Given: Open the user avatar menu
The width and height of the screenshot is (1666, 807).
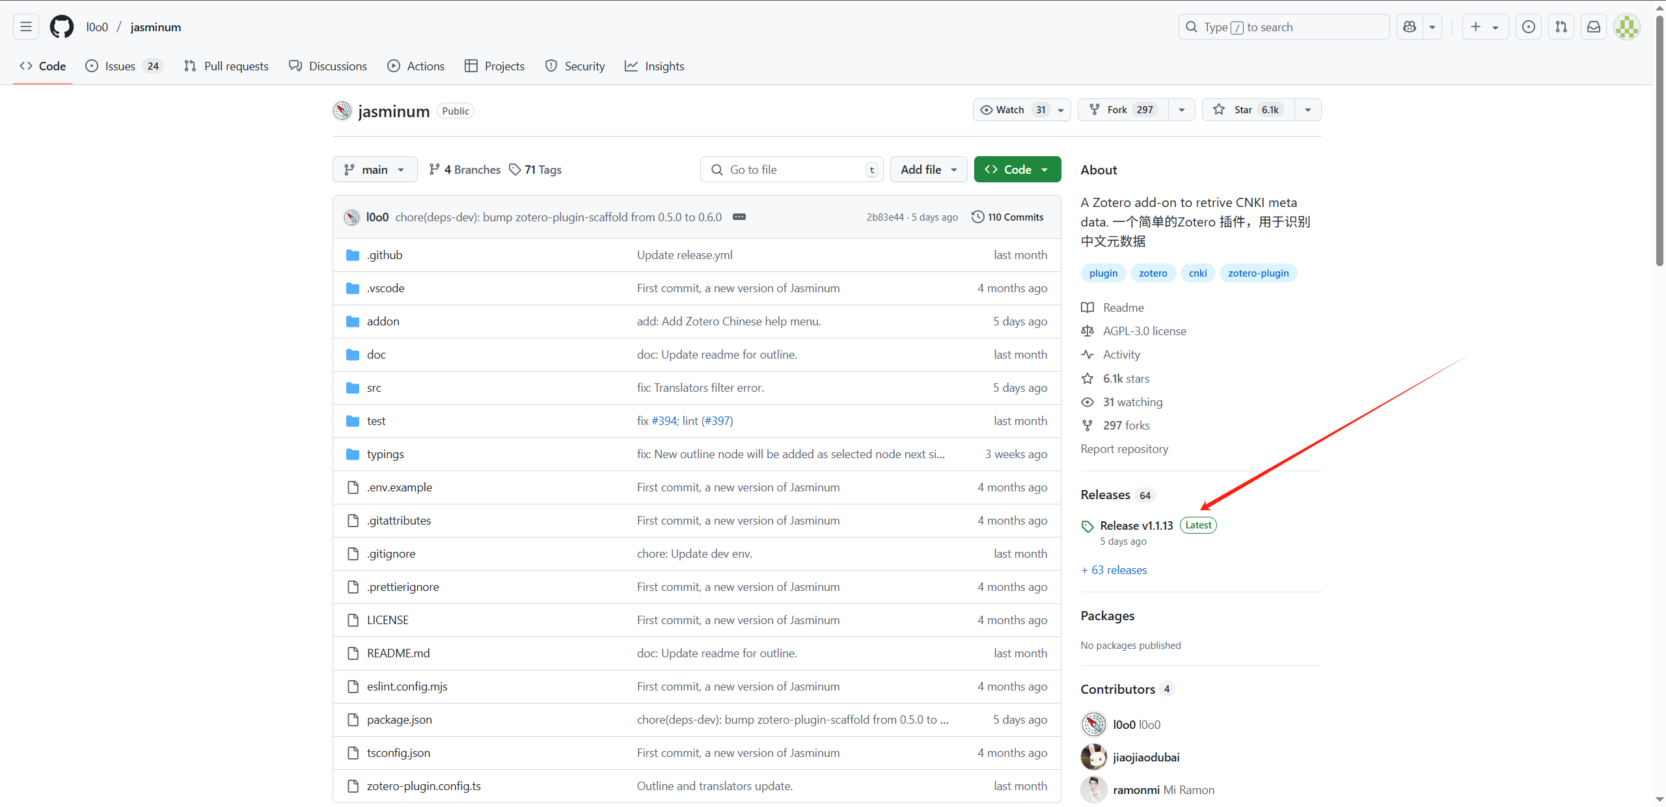Looking at the screenshot, I should point(1627,27).
